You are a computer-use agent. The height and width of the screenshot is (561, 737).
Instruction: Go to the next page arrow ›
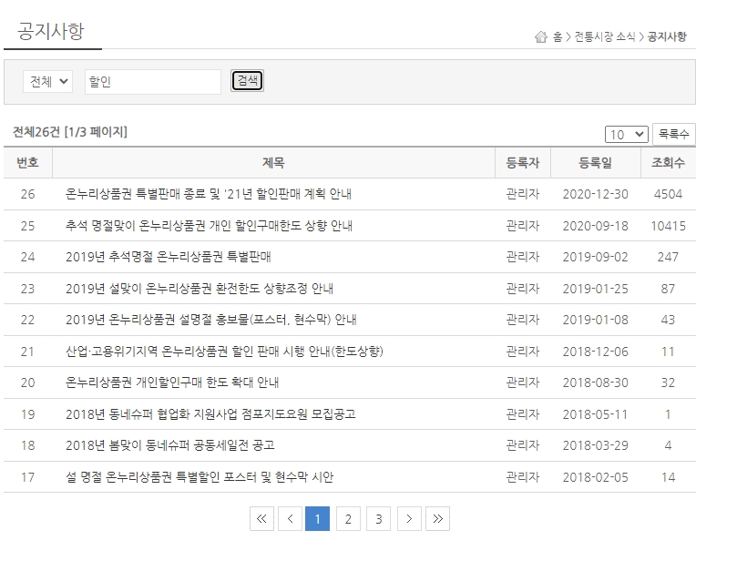click(x=408, y=518)
